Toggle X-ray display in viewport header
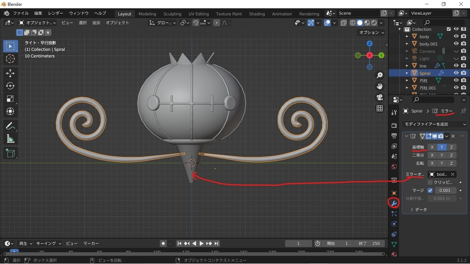This screenshot has width=470, height=264. coord(343,23)
